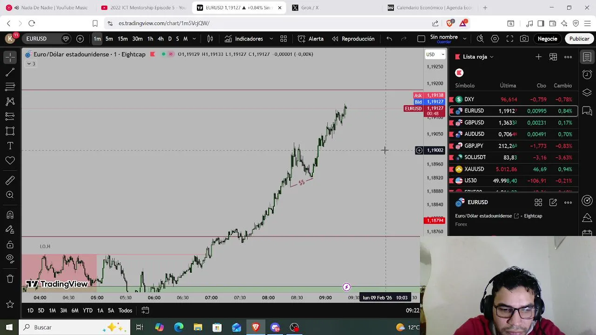Open the go-to-date calendar icon
The height and width of the screenshot is (335, 596).
[145, 310]
